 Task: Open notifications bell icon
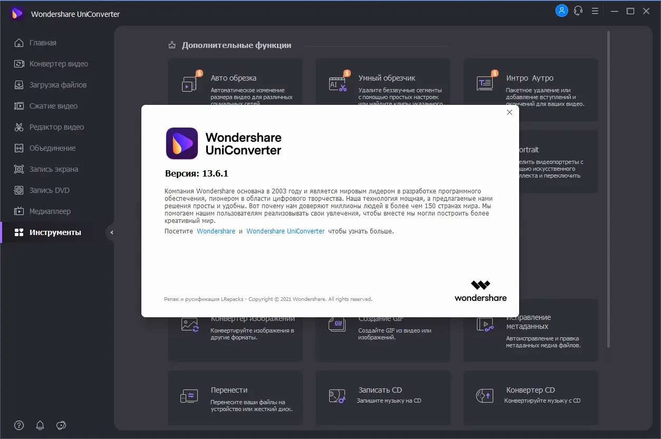click(x=40, y=425)
